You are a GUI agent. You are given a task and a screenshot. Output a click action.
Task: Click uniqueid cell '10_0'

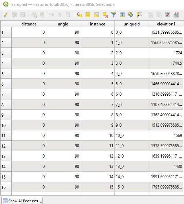131,136
